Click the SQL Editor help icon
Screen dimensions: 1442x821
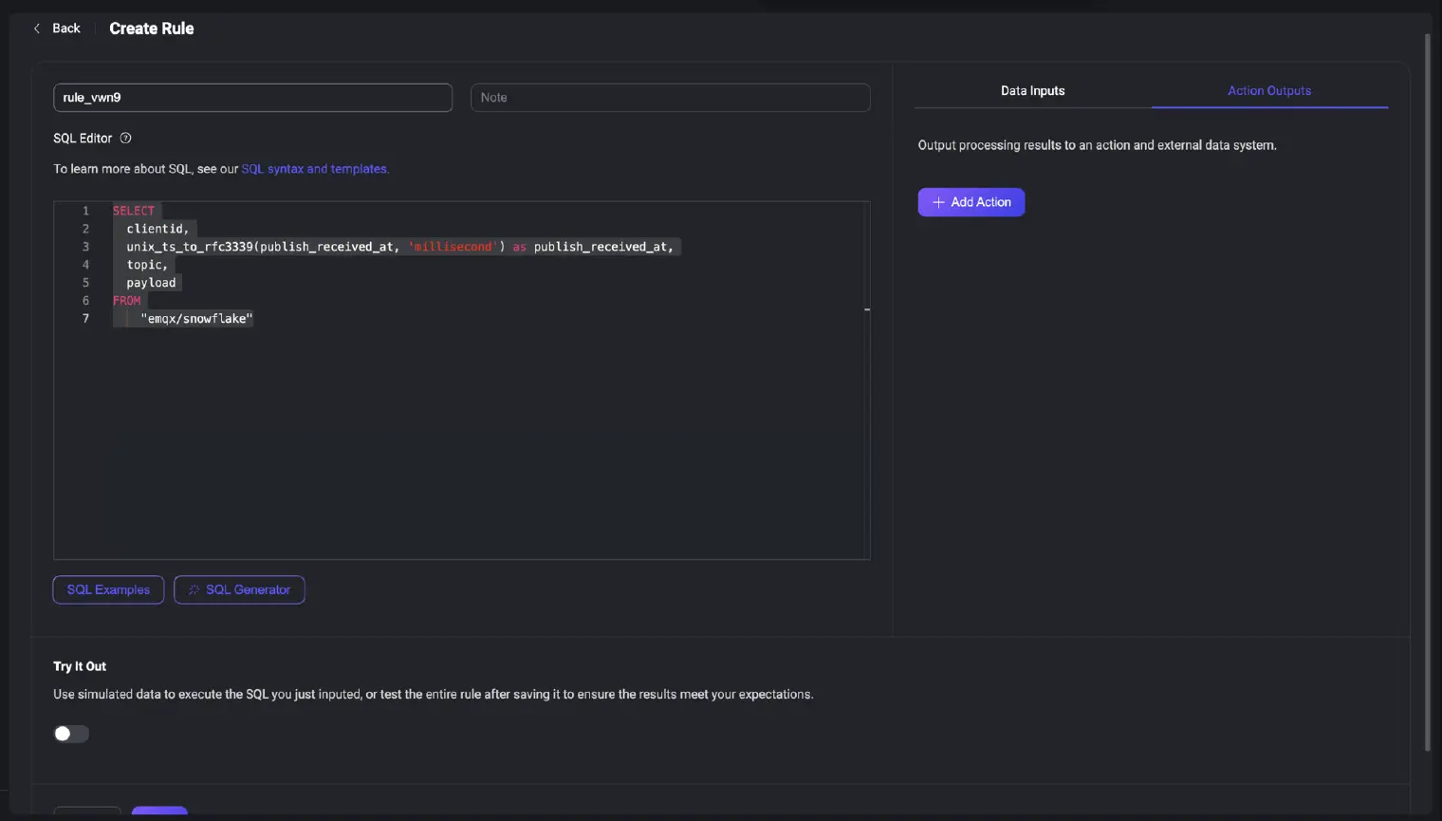pos(125,139)
